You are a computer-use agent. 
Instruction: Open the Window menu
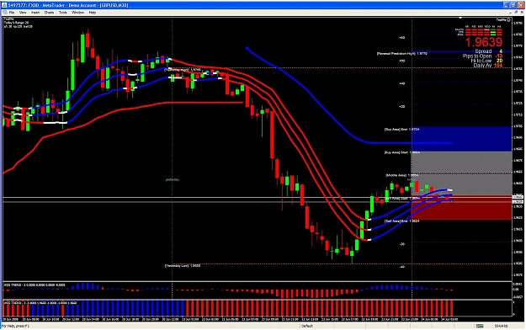click(x=77, y=13)
